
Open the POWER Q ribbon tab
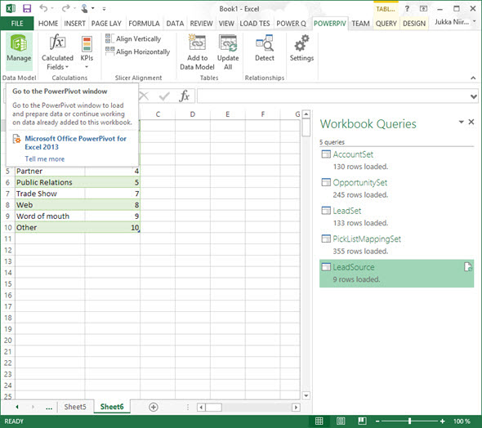pos(291,24)
